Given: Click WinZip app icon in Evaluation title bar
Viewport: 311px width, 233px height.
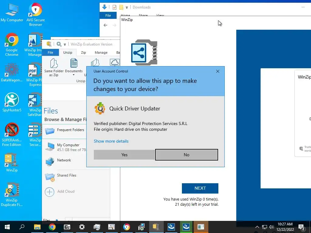Looking at the screenshot, I should pos(49,44).
